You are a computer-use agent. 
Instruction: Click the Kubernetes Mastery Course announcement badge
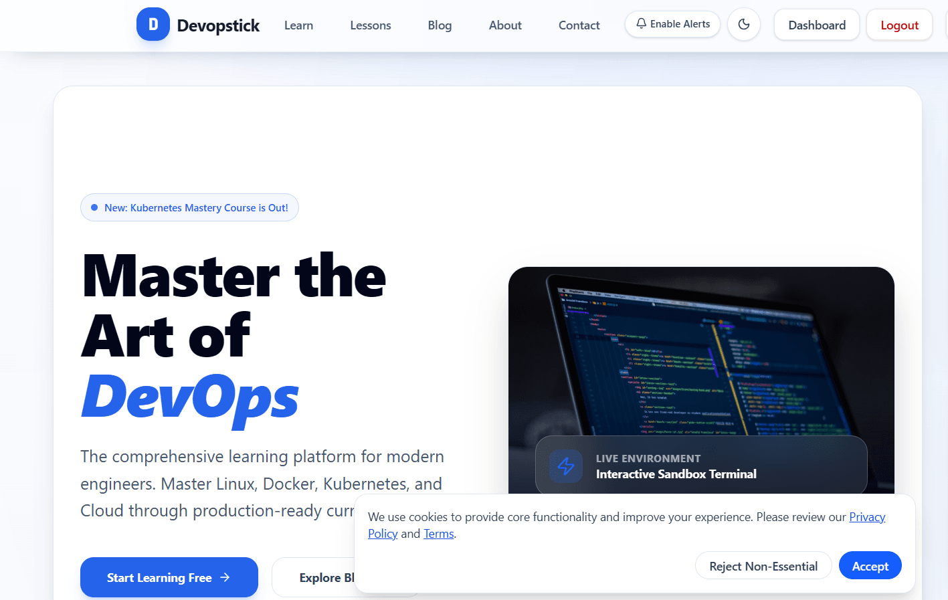(189, 207)
